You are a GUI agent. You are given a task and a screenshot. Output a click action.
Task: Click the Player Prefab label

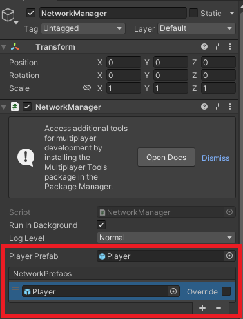34,256
